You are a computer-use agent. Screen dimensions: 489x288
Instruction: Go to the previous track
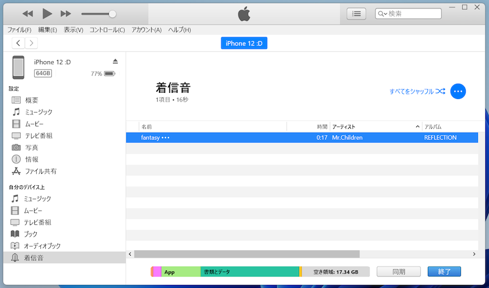click(28, 13)
